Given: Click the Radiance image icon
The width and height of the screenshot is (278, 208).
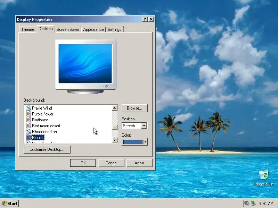Looking at the screenshot, I should [x=28, y=120].
